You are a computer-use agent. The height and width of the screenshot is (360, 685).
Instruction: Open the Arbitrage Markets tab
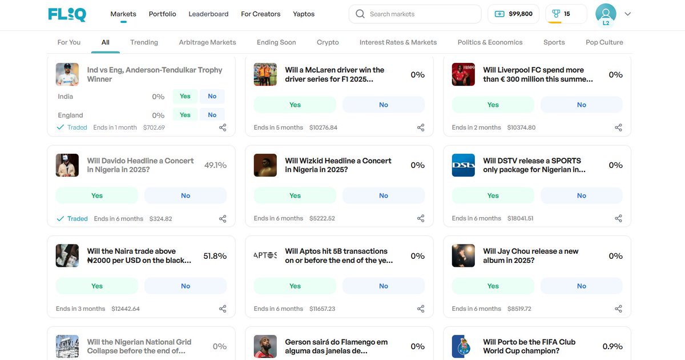207,42
